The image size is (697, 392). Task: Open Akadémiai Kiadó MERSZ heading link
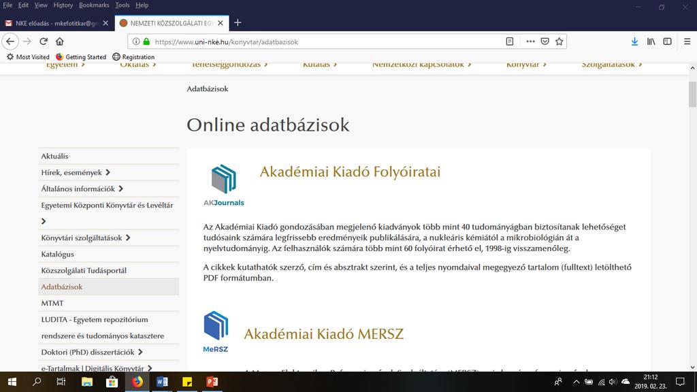coord(323,333)
